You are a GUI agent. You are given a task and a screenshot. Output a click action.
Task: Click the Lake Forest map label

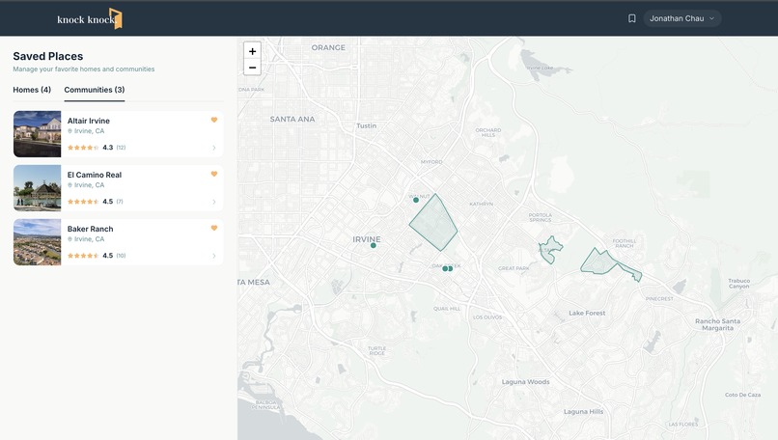point(587,313)
